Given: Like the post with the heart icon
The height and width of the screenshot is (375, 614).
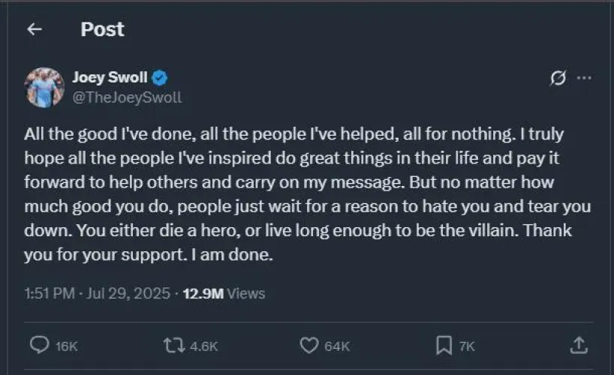Looking at the screenshot, I should tap(309, 344).
